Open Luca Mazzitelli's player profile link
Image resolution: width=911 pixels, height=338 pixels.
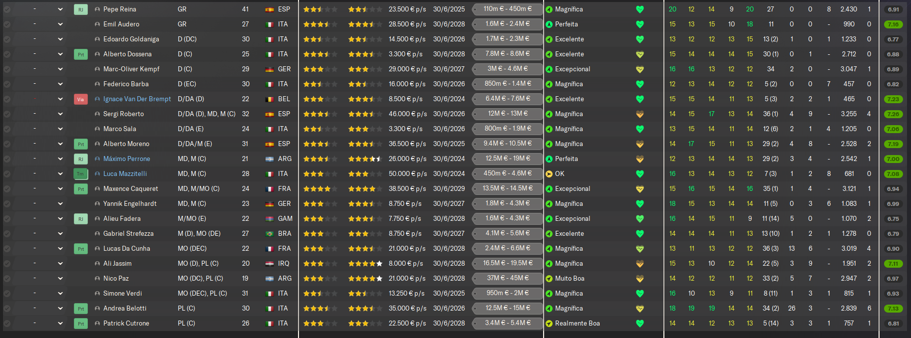(x=125, y=174)
